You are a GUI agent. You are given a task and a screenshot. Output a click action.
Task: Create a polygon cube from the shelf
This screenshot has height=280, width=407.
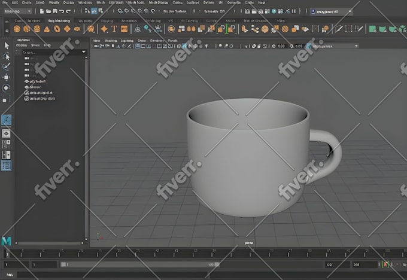27,29
